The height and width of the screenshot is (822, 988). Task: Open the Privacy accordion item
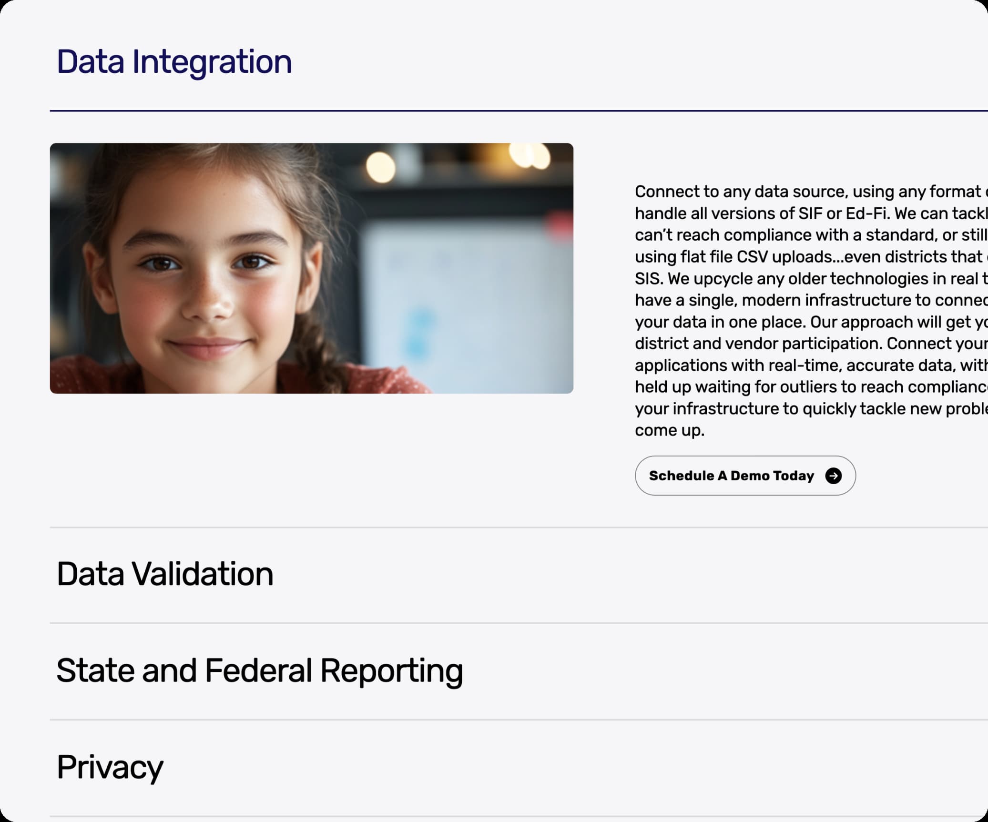110,767
